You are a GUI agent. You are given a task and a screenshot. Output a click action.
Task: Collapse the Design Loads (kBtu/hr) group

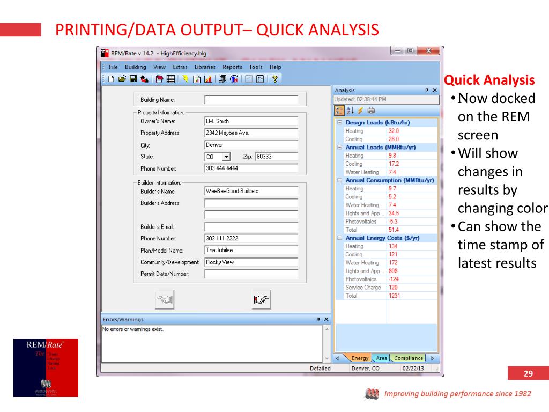(x=339, y=123)
